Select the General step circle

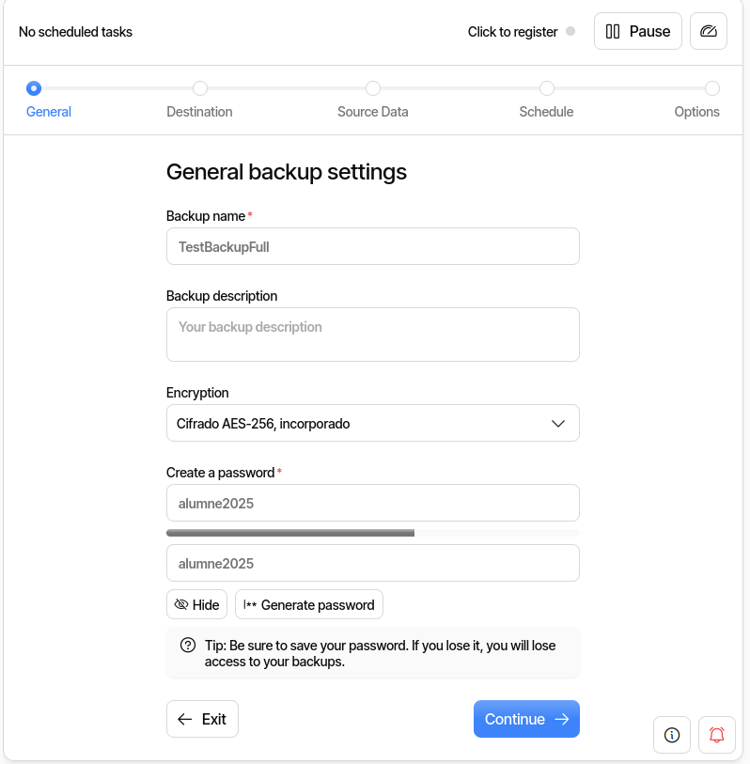(34, 88)
